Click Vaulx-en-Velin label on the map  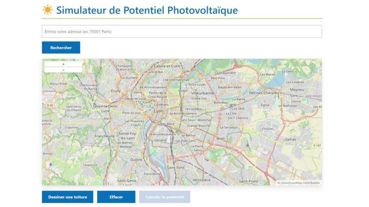pos(230,87)
